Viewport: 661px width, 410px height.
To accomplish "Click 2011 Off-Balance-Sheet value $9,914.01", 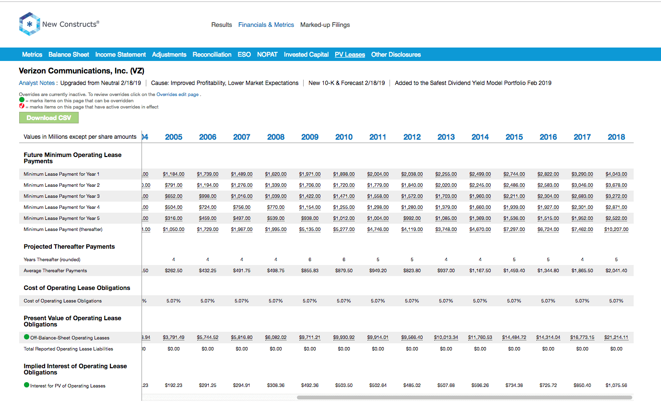I will click(378, 338).
